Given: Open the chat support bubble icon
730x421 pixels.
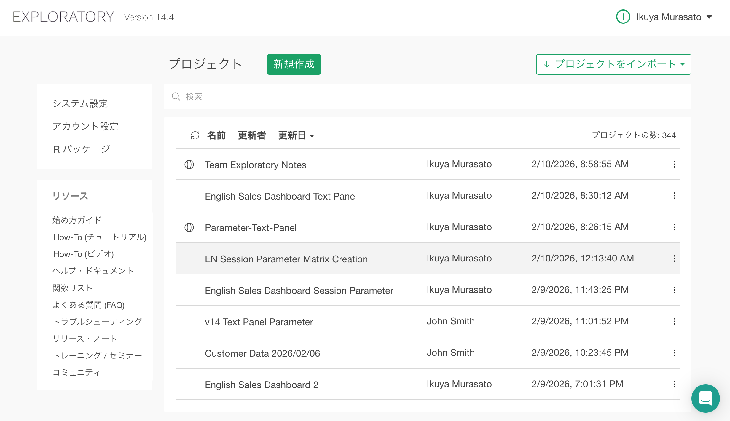Looking at the screenshot, I should point(705,398).
